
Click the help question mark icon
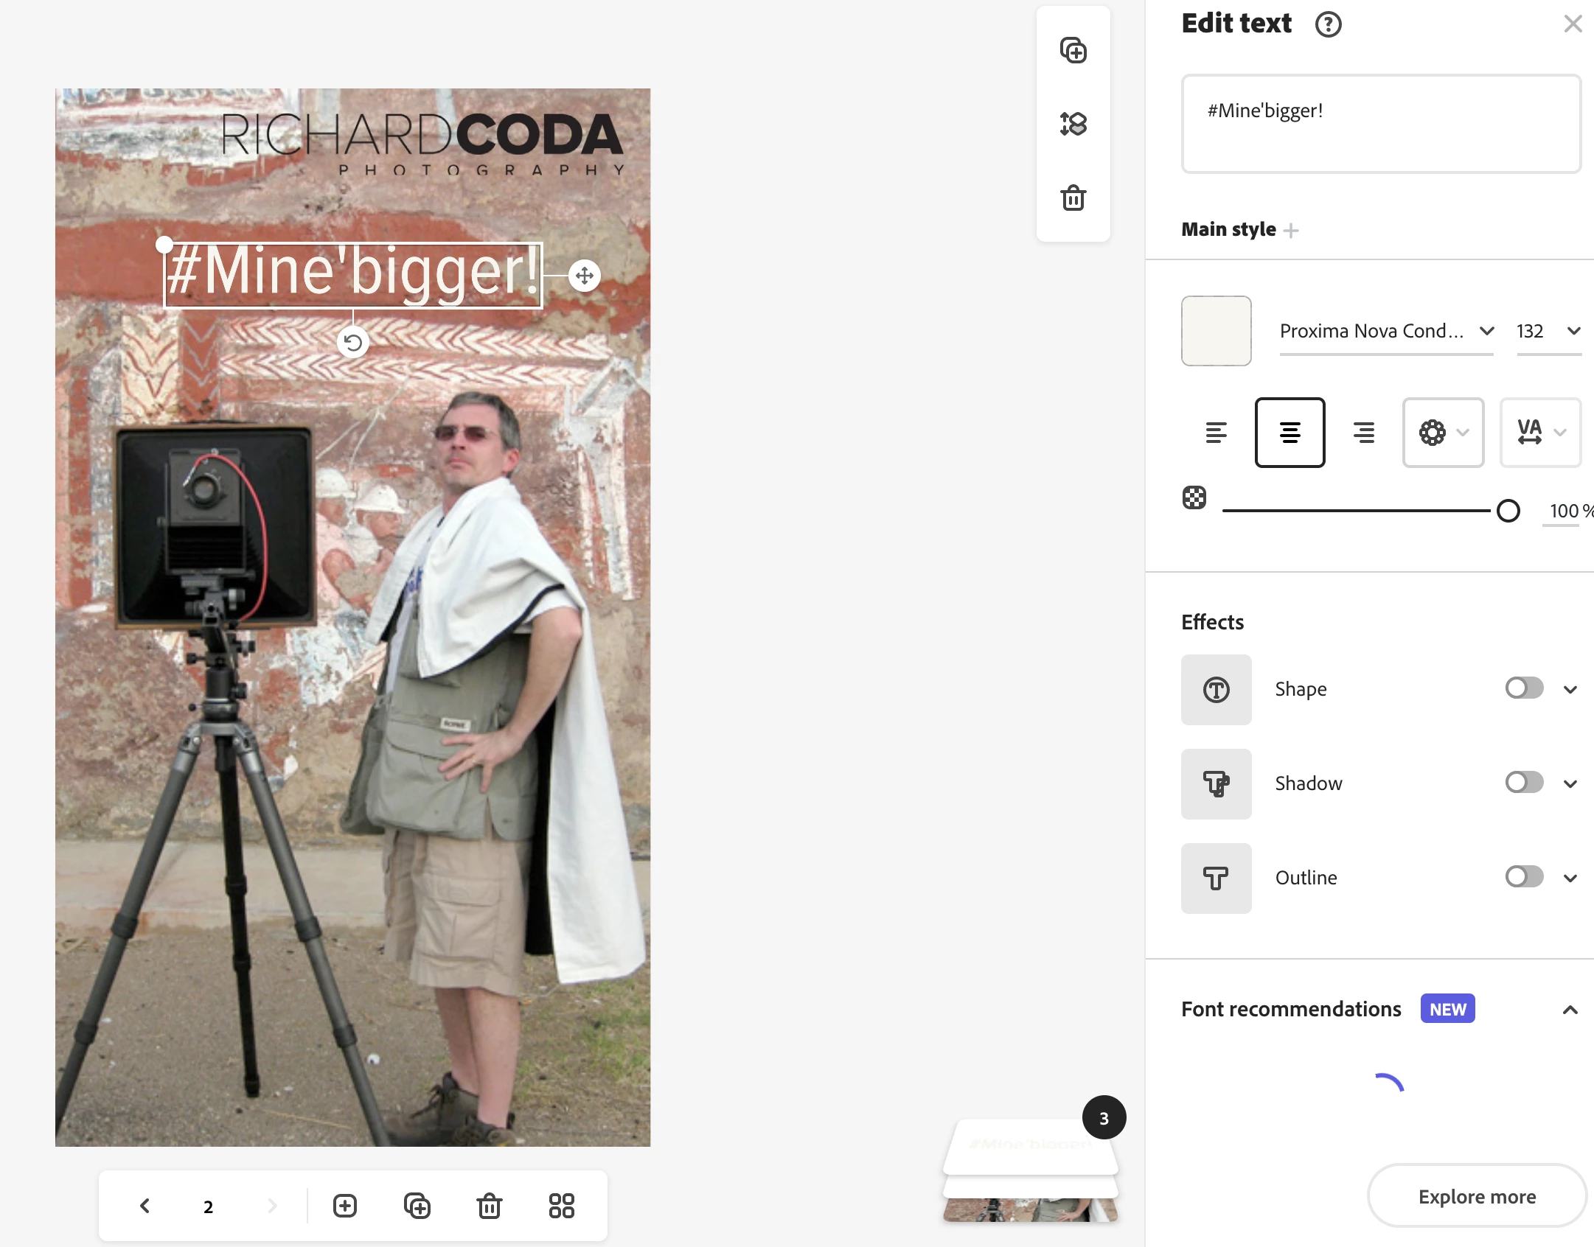click(1328, 24)
